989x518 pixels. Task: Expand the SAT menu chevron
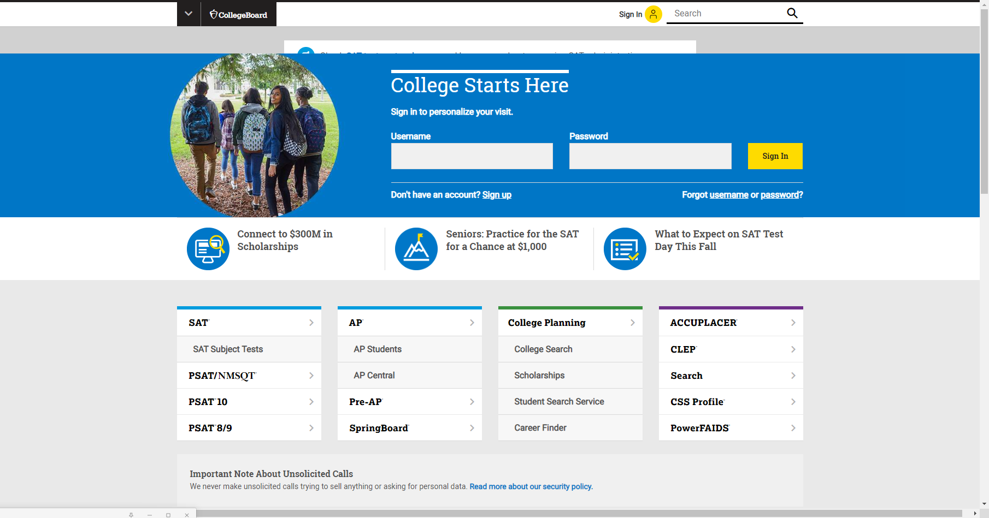(x=311, y=323)
